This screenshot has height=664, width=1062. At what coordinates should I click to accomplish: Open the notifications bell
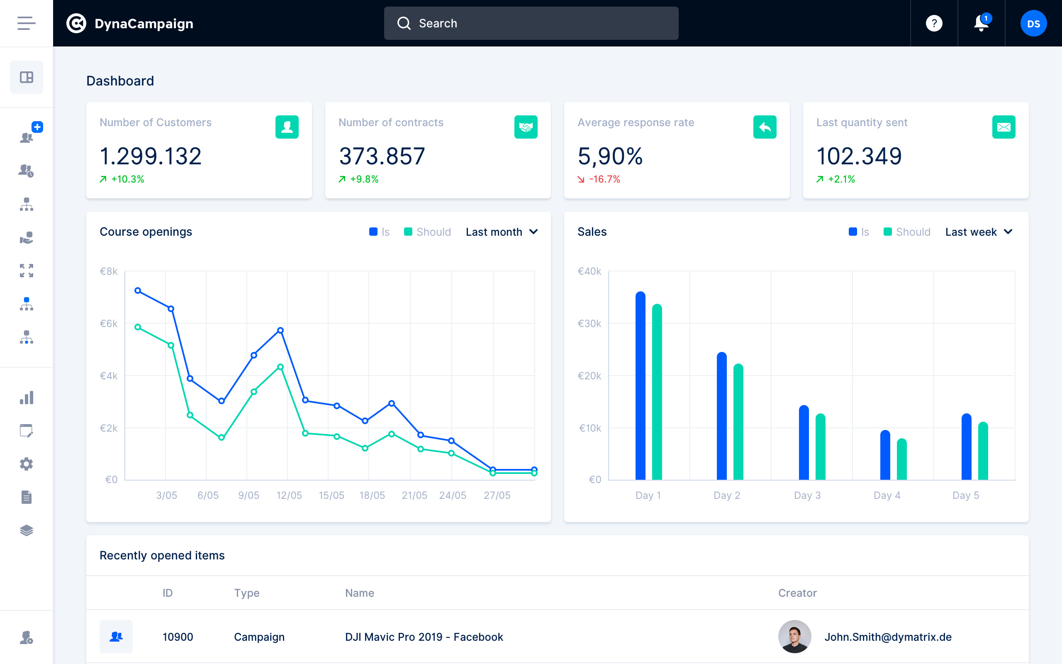point(981,23)
